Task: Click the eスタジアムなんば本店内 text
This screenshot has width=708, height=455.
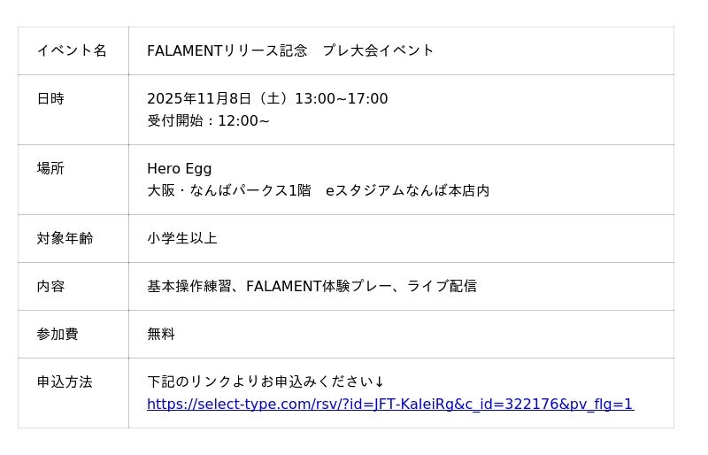Action: tap(407, 190)
